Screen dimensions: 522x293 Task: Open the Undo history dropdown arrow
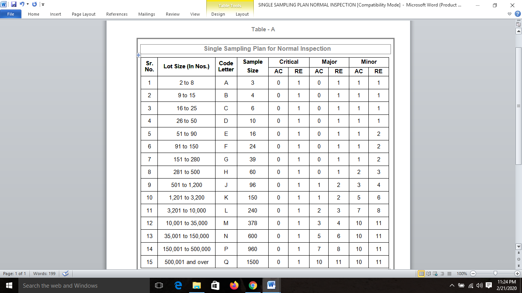(x=28, y=5)
